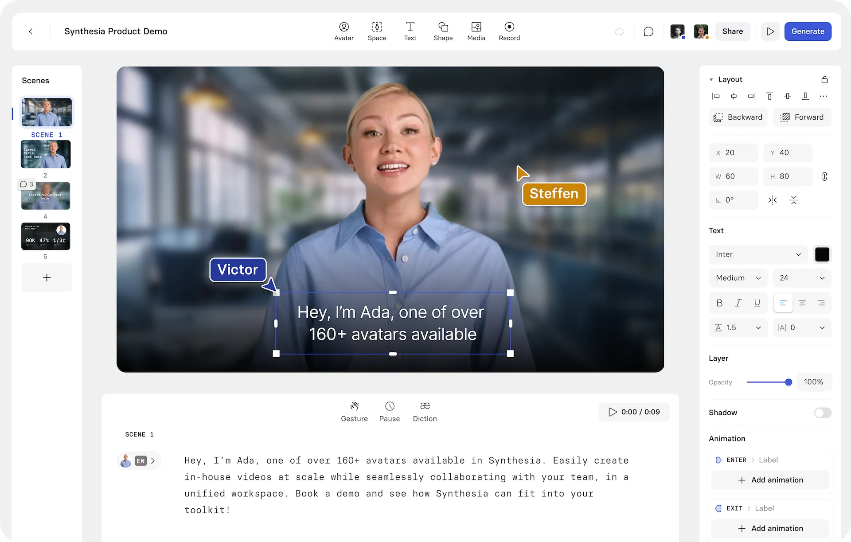Collapse the Layout section triangle

click(711, 80)
